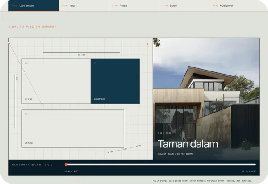
Task: Click the Taman dalam heading
Action: click(x=188, y=144)
